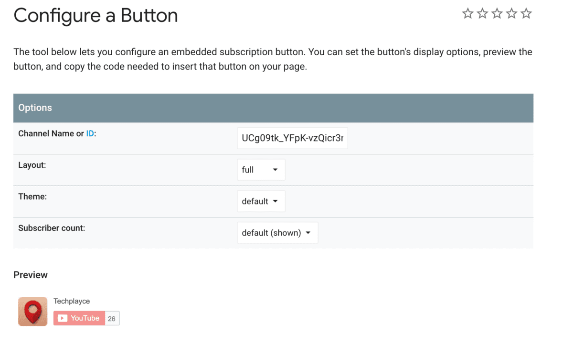Open the Techplayce channel name link

(x=72, y=301)
